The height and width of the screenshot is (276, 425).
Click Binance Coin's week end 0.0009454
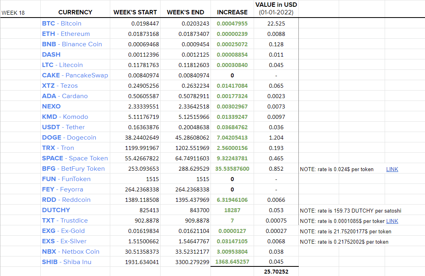tap(195, 44)
